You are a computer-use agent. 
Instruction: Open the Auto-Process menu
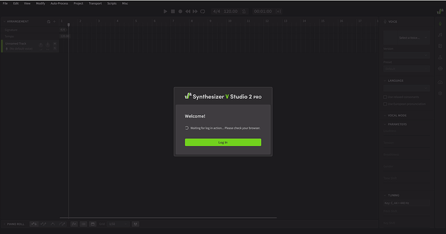pos(59,3)
